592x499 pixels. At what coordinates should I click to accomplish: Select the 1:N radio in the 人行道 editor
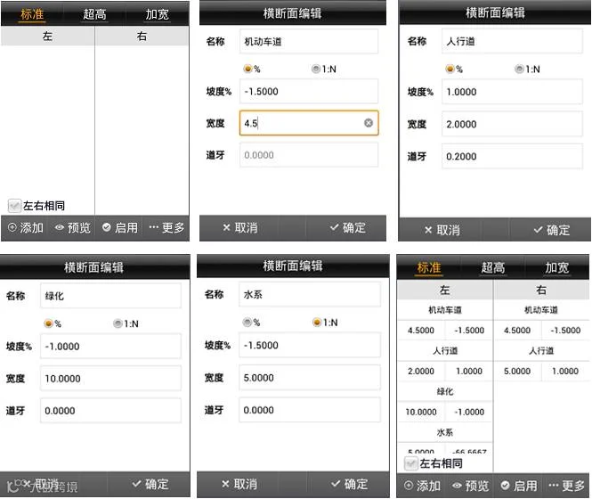(519, 69)
